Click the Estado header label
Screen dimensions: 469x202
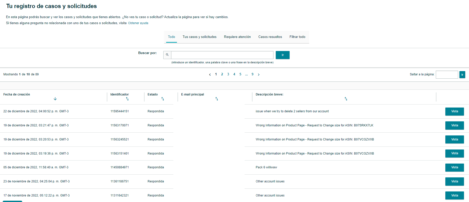click(x=153, y=94)
